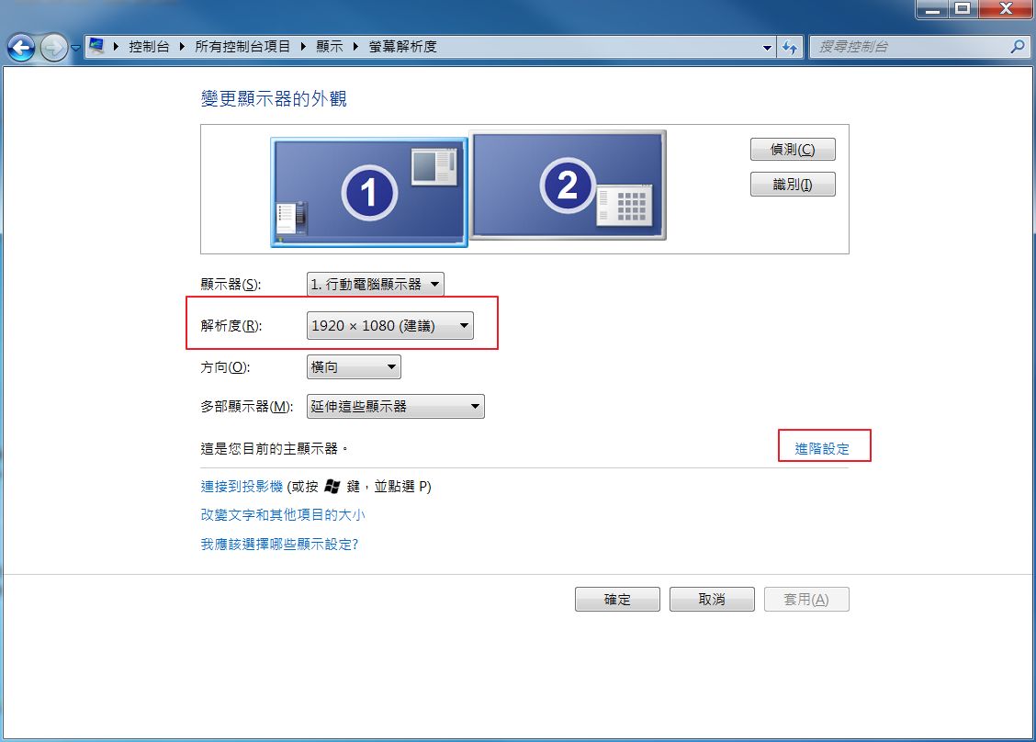The height and width of the screenshot is (742, 1036).
Task: Open the 進階設定 advanced settings link
Action: pyautogui.click(x=822, y=449)
